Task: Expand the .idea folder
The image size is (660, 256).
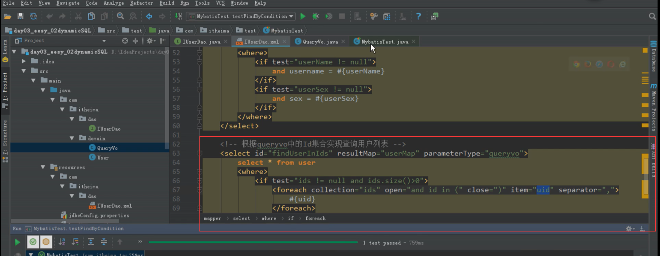Action: (24, 62)
